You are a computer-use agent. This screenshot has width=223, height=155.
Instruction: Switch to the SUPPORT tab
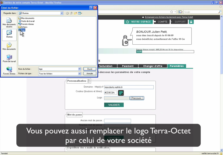[179, 22]
